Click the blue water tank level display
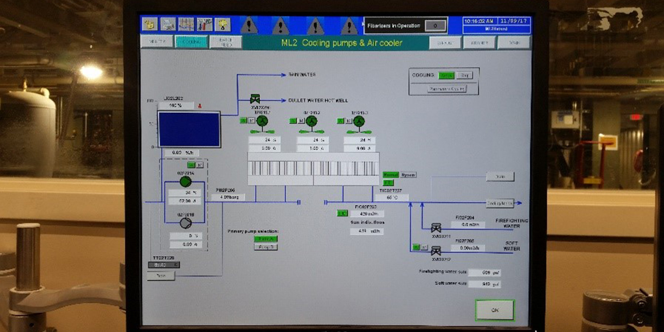664x332 pixels. pos(189,129)
